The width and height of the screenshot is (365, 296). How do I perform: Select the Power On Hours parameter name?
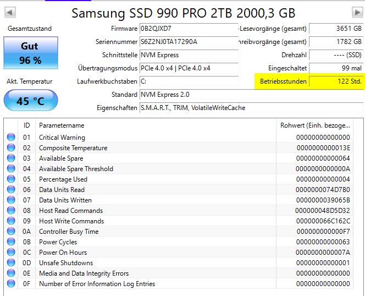[63, 253]
